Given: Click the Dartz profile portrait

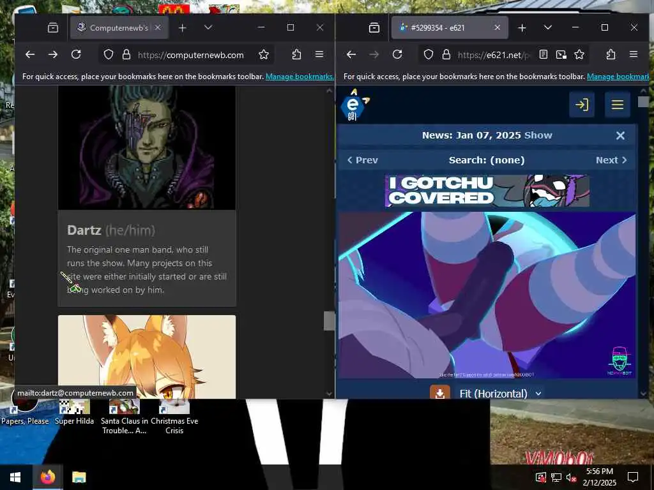Looking at the screenshot, I should coord(147,147).
